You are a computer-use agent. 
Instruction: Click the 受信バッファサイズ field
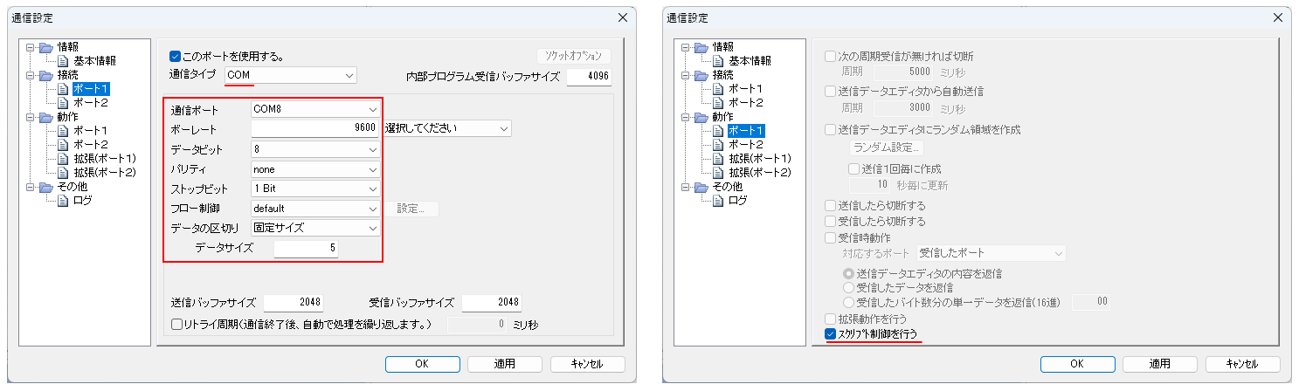tap(491, 303)
